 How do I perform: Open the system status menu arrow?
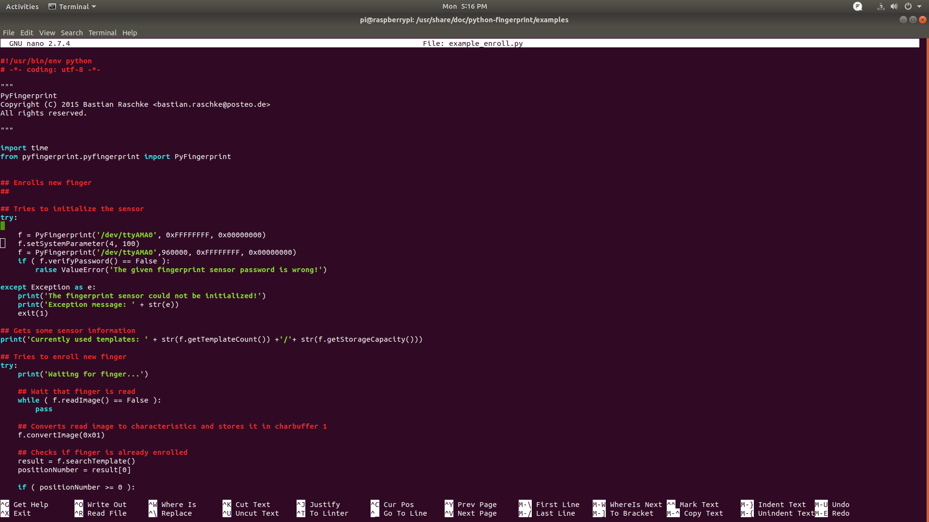pos(921,6)
